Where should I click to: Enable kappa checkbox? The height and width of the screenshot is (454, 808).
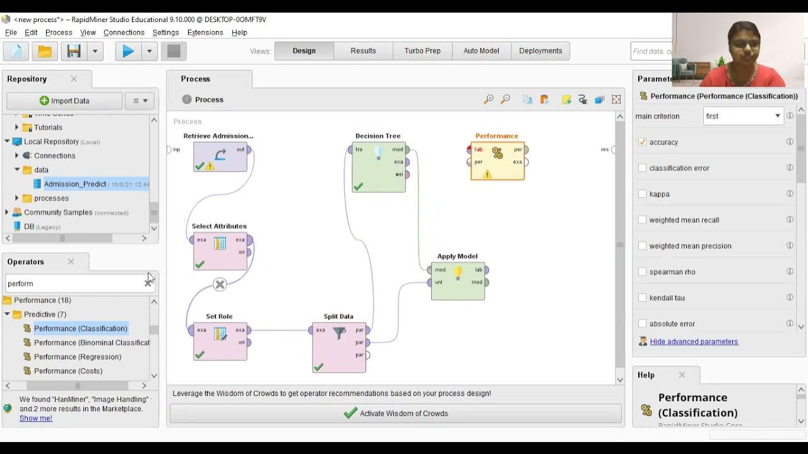pos(642,194)
